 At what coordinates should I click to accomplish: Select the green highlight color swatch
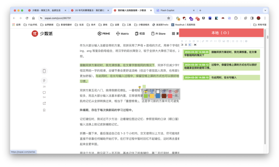pyautogui.click(x=146, y=96)
